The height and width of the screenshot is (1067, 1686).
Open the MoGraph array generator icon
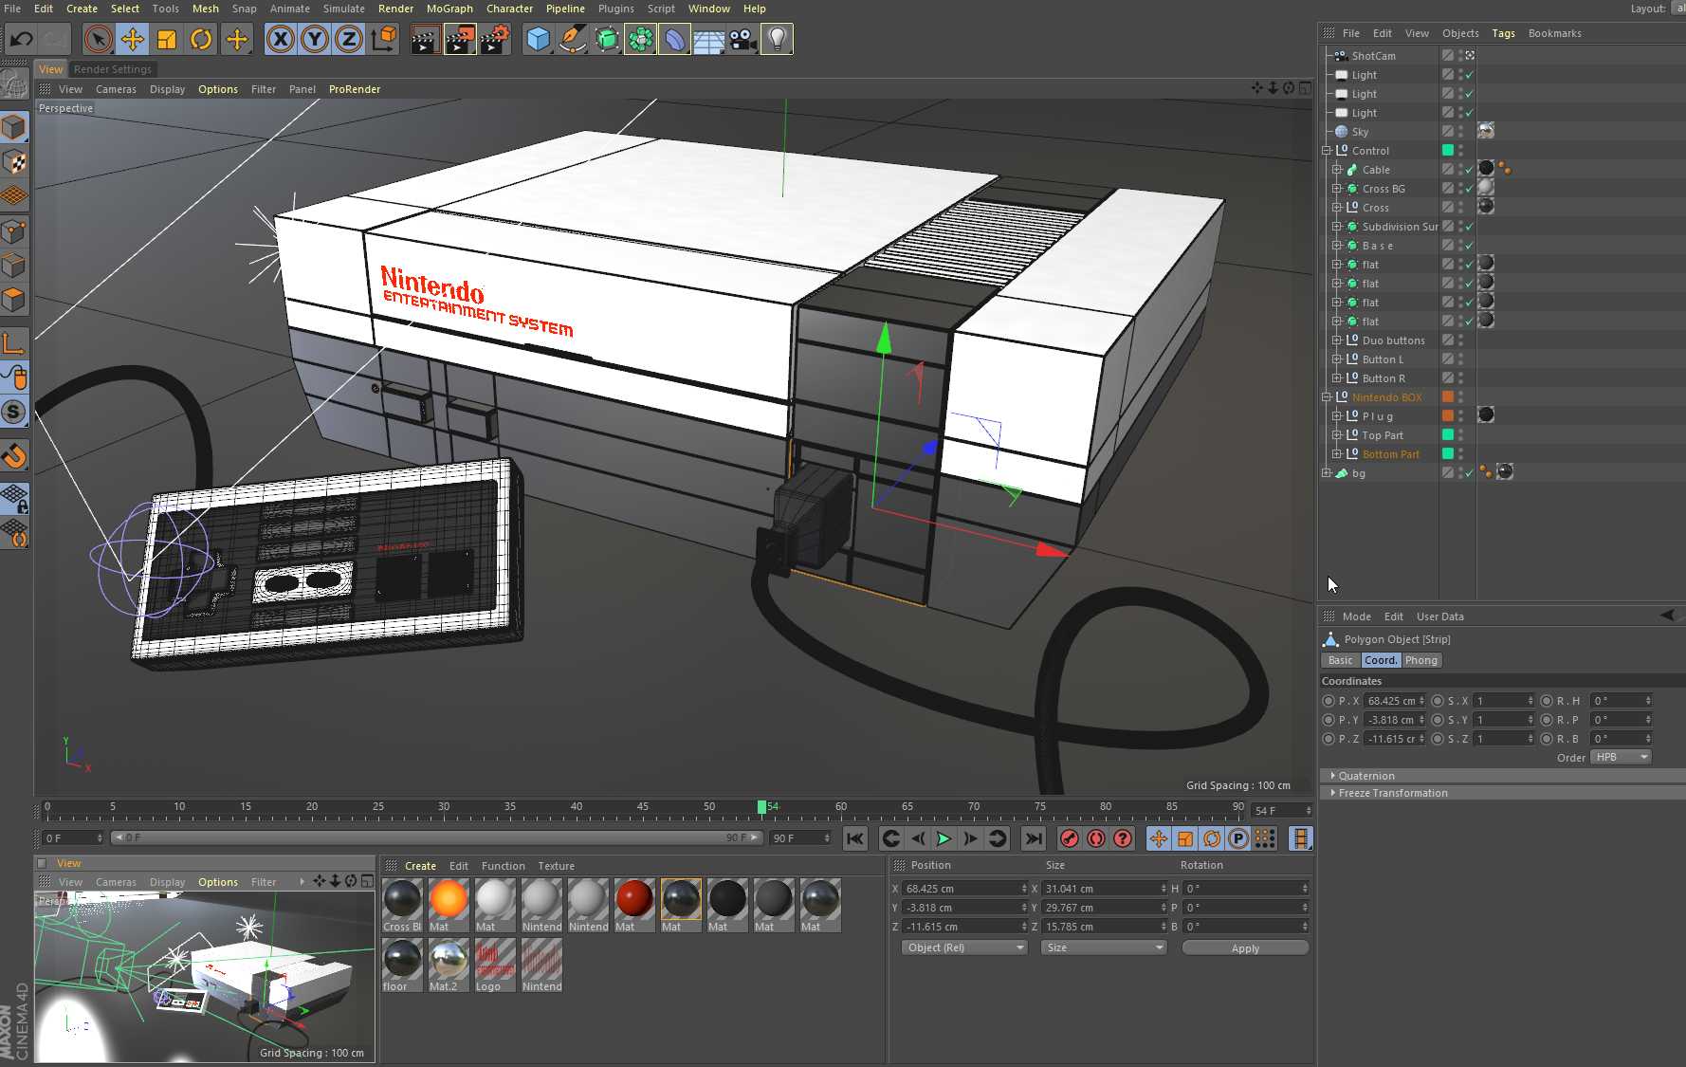(641, 39)
